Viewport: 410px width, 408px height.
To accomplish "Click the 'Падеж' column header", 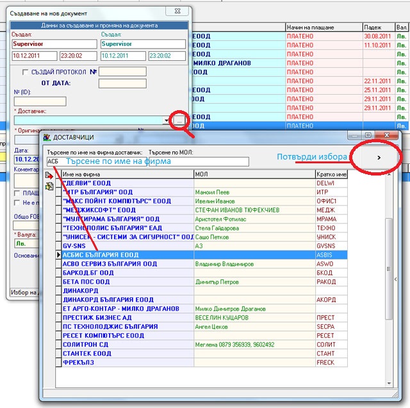I will pyautogui.click(x=379, y=27).
